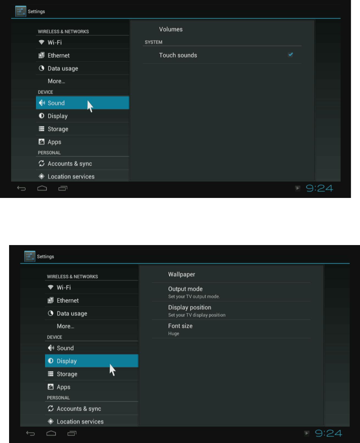Click the Apps icon in the upper screen
Screen dimensions: 360x443
(42, 142)
